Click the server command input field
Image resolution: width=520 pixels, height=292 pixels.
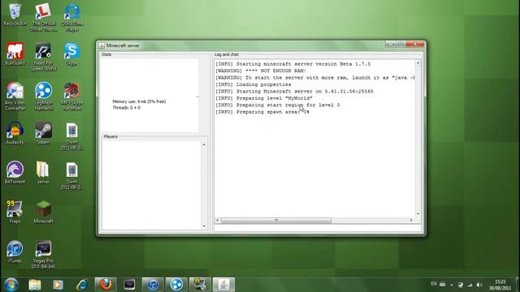318,228
